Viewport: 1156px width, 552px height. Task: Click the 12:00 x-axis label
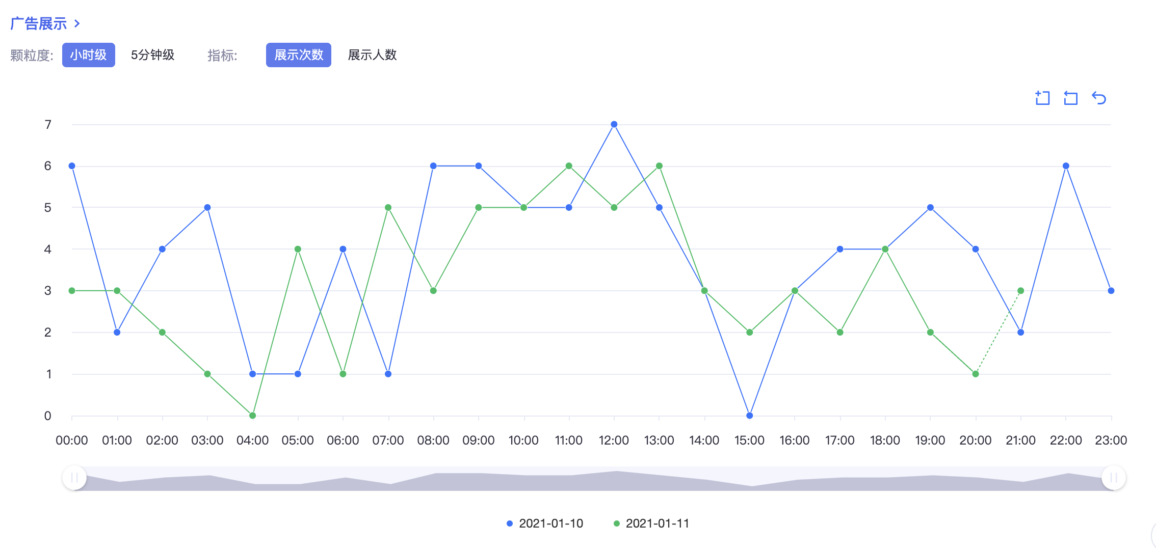[614, 440]
